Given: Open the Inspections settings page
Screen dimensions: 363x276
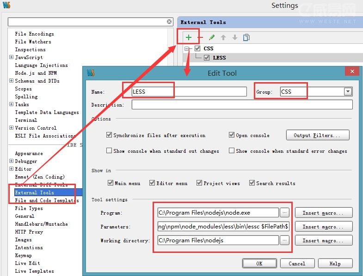Looking at the screenshot, I should coord(31,49).
